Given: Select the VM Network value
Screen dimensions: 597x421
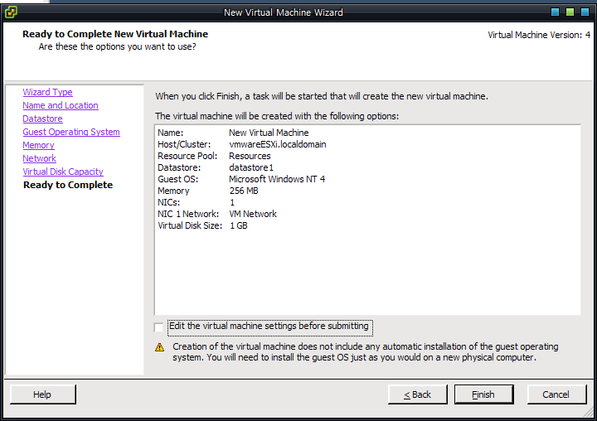Looking at the screenshot, I should point(253,214).
